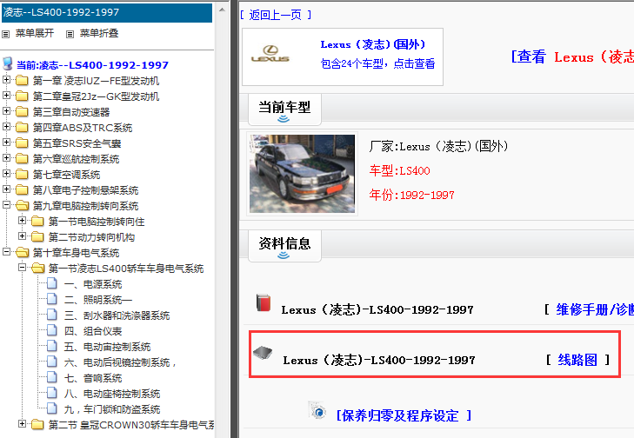Click the 查看 Lexus（凌志 header link
This screenshot has height=438, width=634.
(x=572, y=57)
